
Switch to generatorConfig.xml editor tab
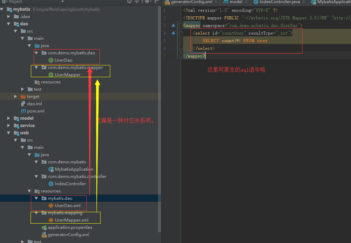click(191, 2)
